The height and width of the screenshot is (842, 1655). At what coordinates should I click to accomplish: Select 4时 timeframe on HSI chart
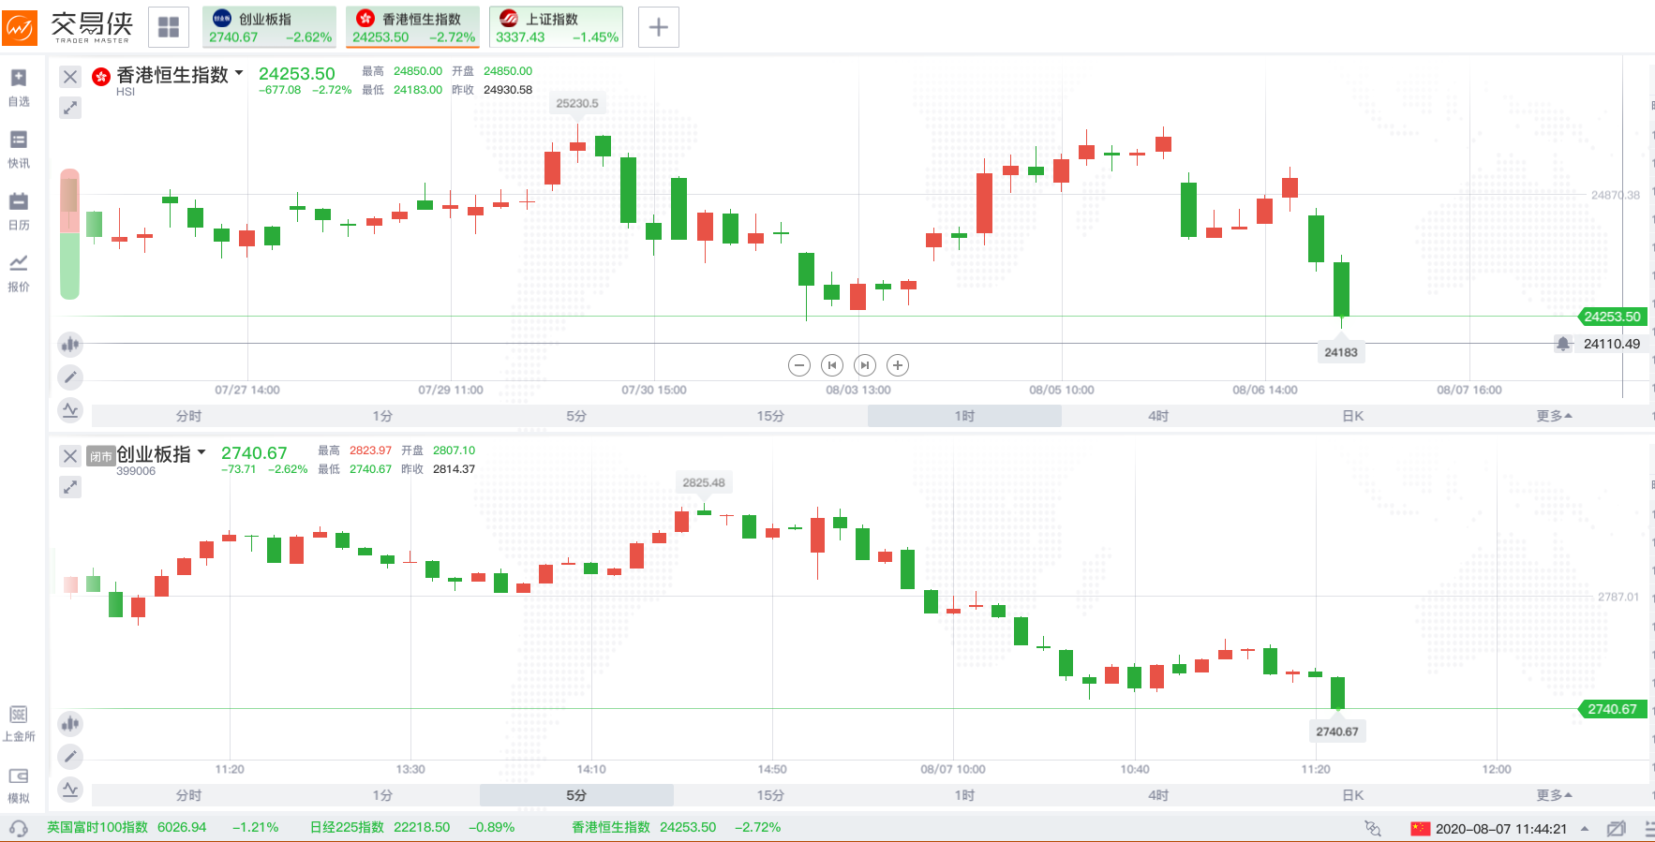(1158, 416)
